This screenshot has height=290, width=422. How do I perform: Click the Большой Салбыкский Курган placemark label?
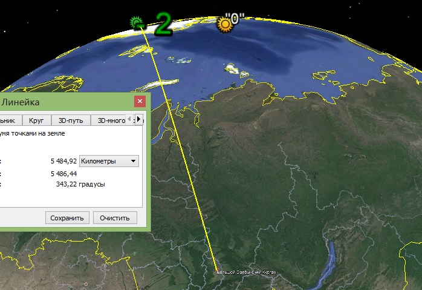pos(246,272)
